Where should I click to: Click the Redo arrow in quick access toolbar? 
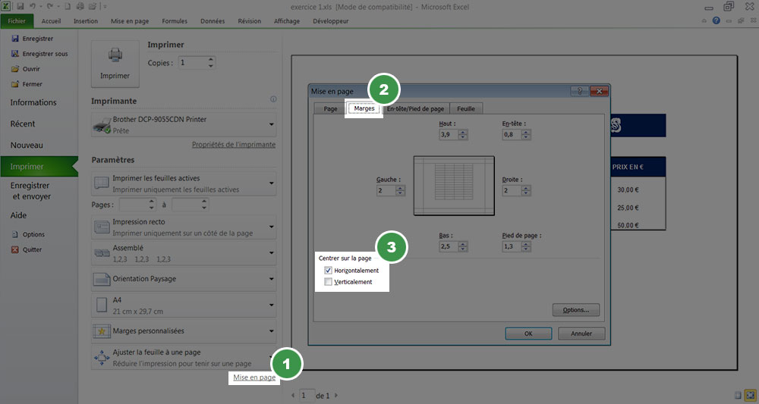point(49,7)
